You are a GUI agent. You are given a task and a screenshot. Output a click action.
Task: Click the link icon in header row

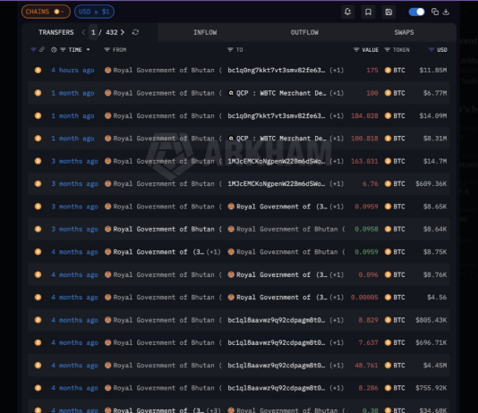[42, 49]
